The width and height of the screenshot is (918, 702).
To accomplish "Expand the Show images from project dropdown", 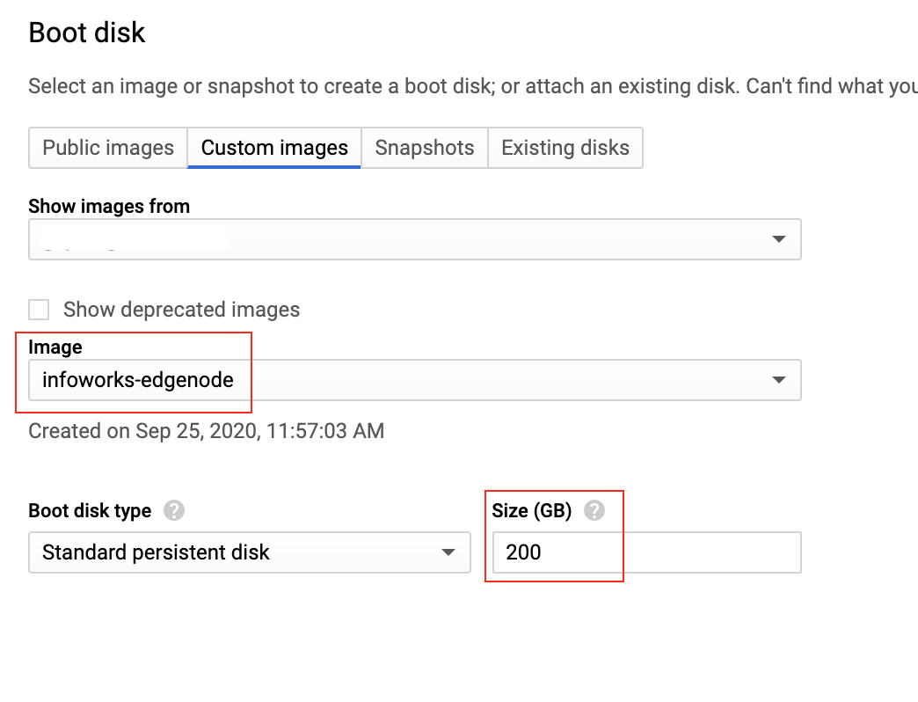I will coord(414,239).
